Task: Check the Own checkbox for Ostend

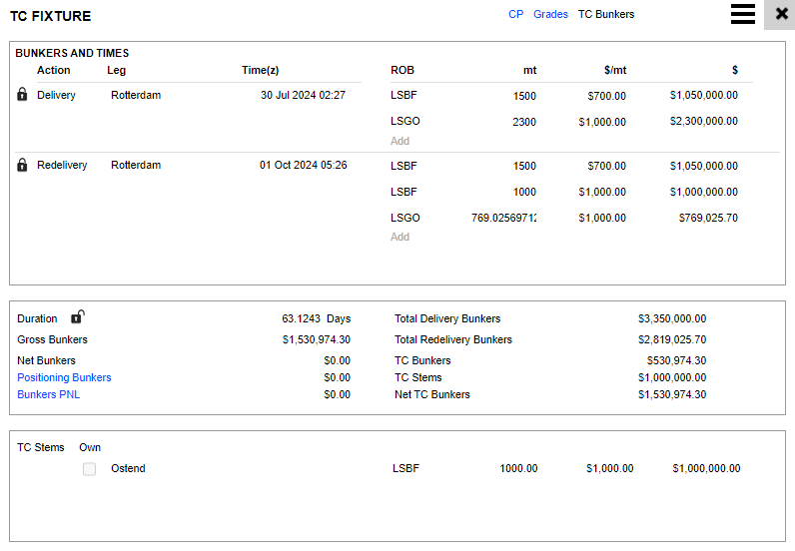Action: pyautogui.click(x=90, y=468)
